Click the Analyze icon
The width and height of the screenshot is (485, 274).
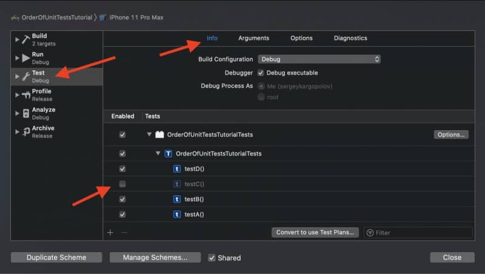click(x=26, y=113)
